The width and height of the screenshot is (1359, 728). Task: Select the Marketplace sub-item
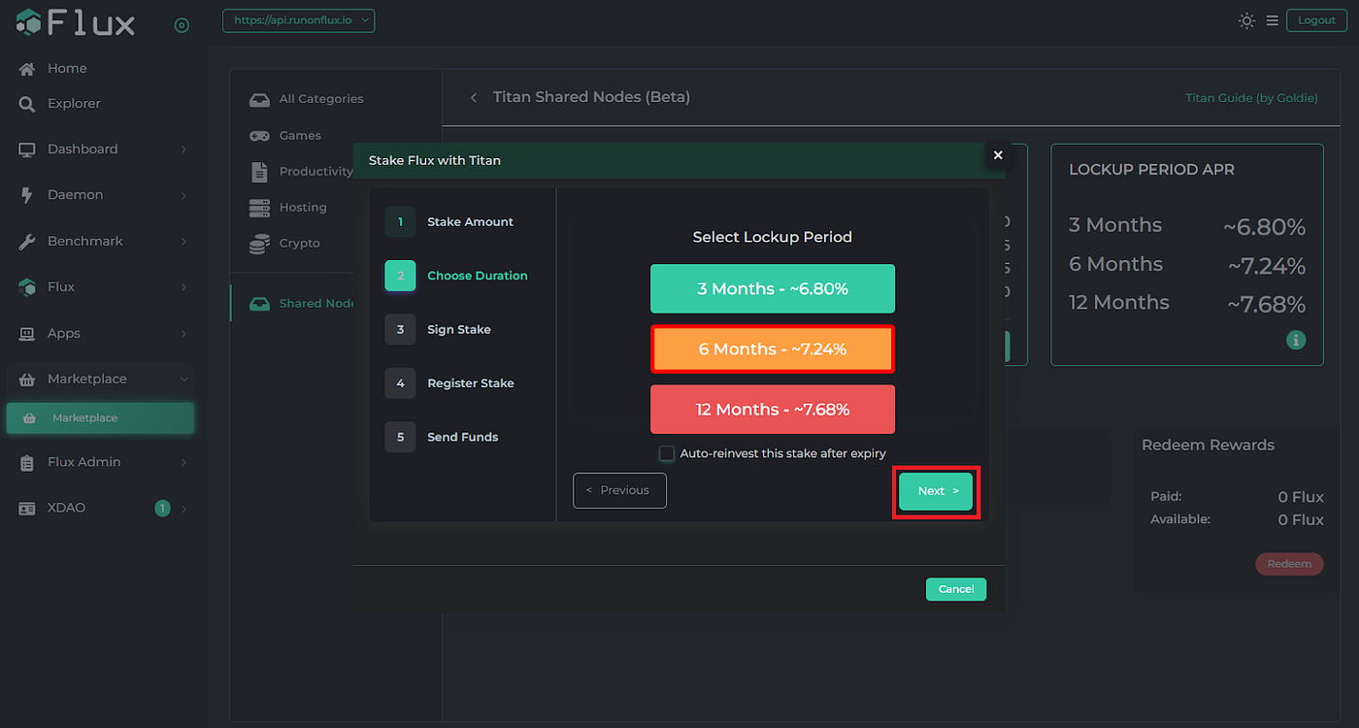[x=100, y=418]
